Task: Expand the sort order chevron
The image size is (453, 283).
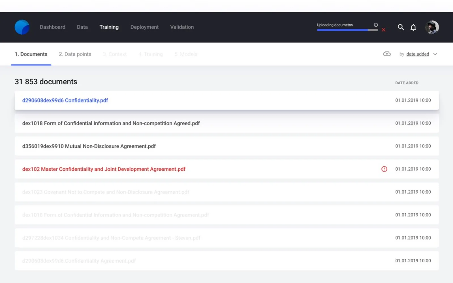Action: (435, 54)
